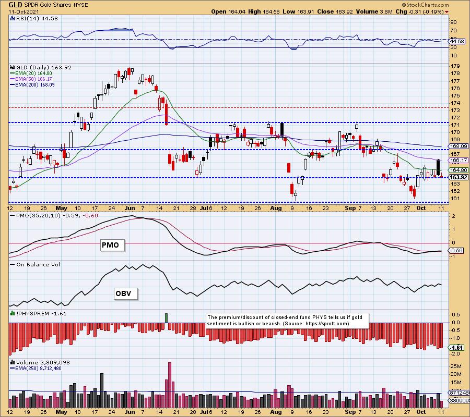Click the 166.17 price tag on right axis
The image size is (470, 417).
(x=458, y=161)
